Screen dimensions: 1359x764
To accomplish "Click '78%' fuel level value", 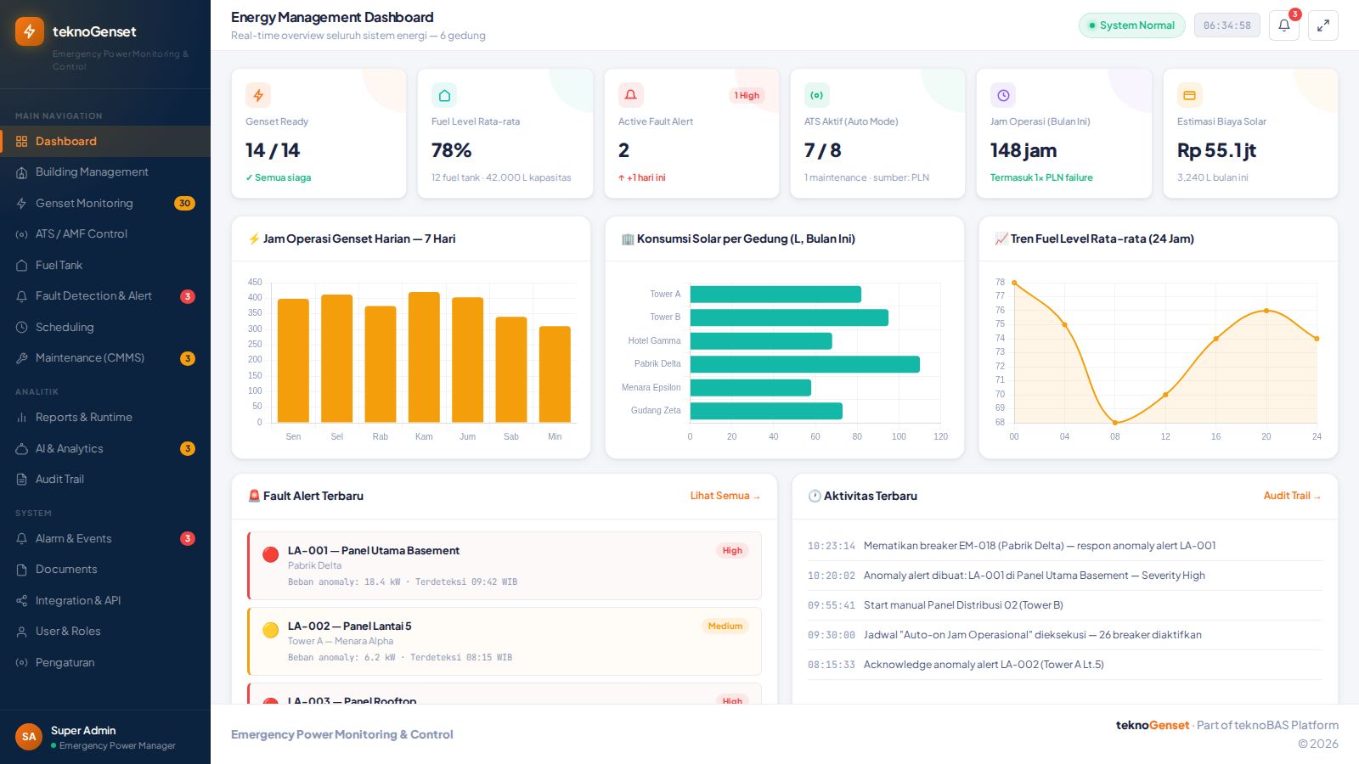I will click(x=451, y=150).
